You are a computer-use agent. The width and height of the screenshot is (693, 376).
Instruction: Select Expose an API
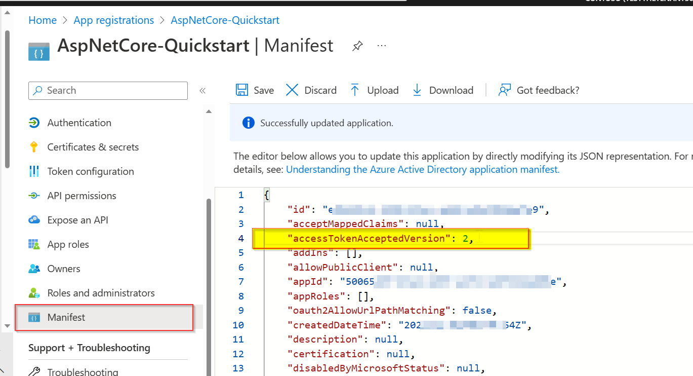pyautogui.click(x=78, y=220)
